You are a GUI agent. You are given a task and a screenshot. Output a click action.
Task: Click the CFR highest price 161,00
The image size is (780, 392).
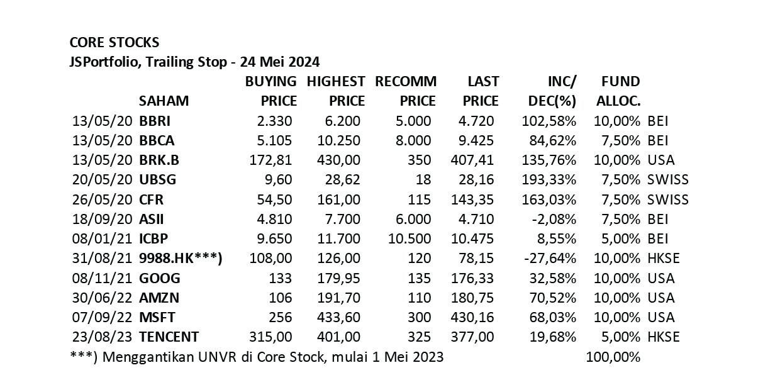click(x=340, y=199)
